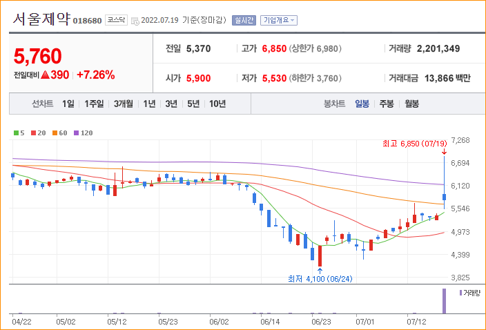Switch to the 월봉 monthly candle chart
Image resolution: width=486 pixels, height=330 pixels.
coord(411,104)
